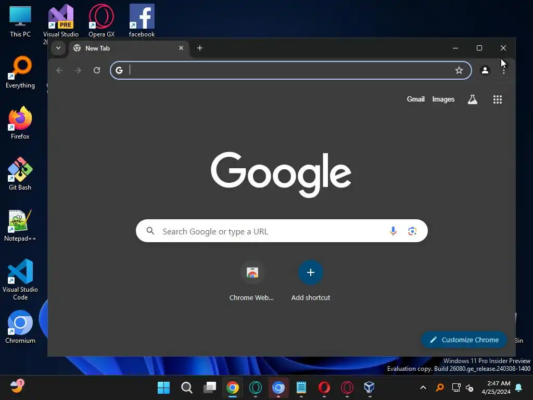This screenshot has height=400, width=533.
Task: Open a new tab with plus button
Action: [200, 48]
